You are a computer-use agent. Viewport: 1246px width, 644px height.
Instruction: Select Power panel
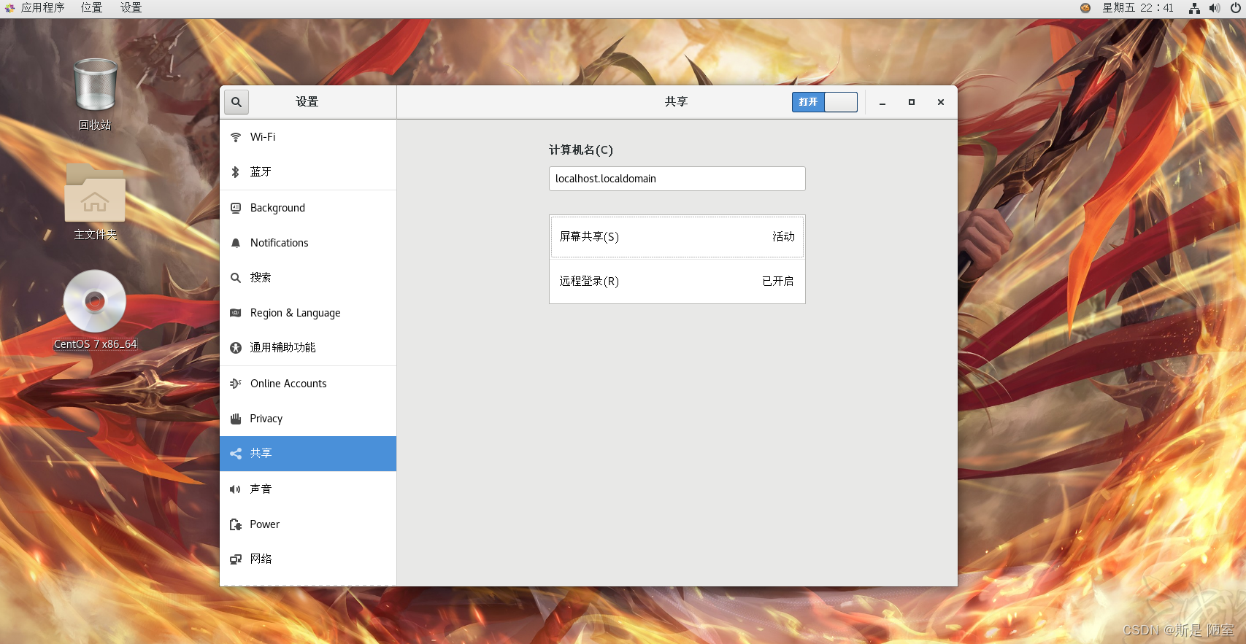[308, 524]
